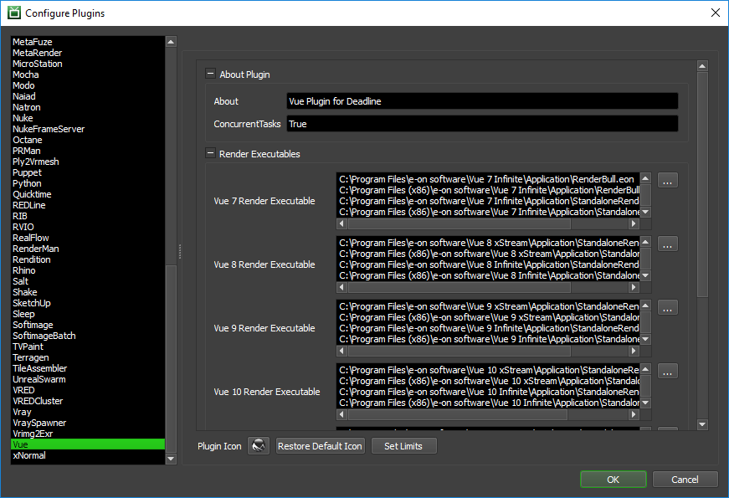The image size is (729, 498).
Task: Select MicroStation in the plugin list
Action: click(88, 64)
